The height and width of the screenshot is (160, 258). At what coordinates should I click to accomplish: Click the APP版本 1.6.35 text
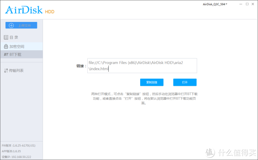11,151
